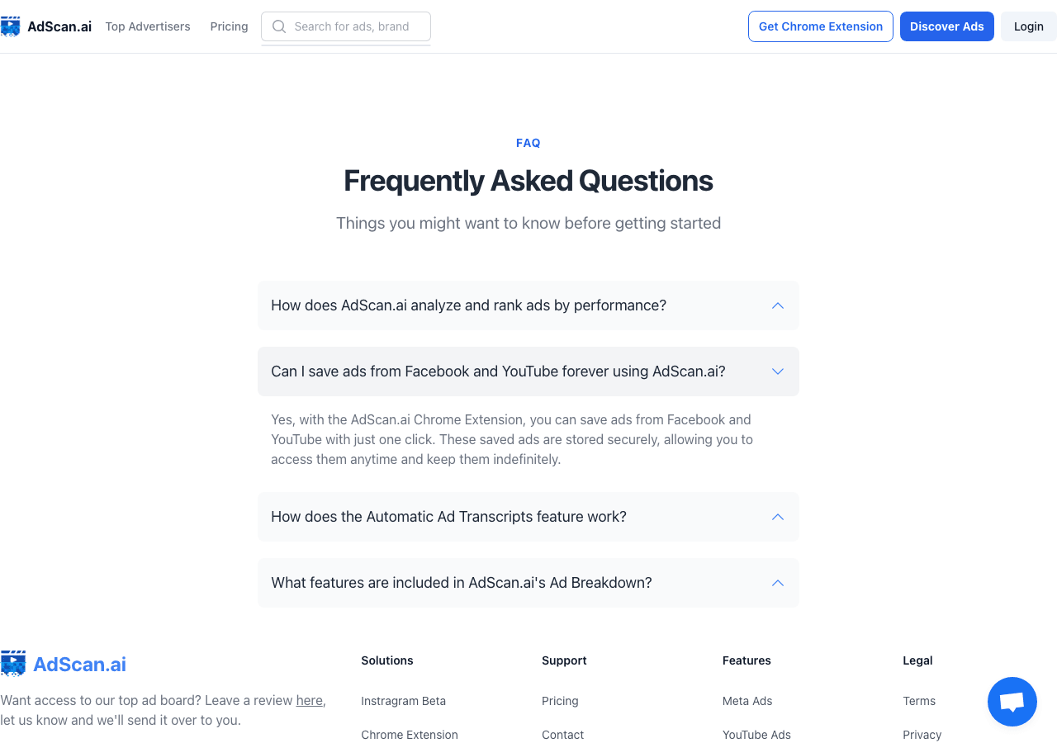Viewport: 1057px width, 743px height.
Task: Open the Chrome Extension footer link
Action: pyautogui.click(x=410, y=735)
